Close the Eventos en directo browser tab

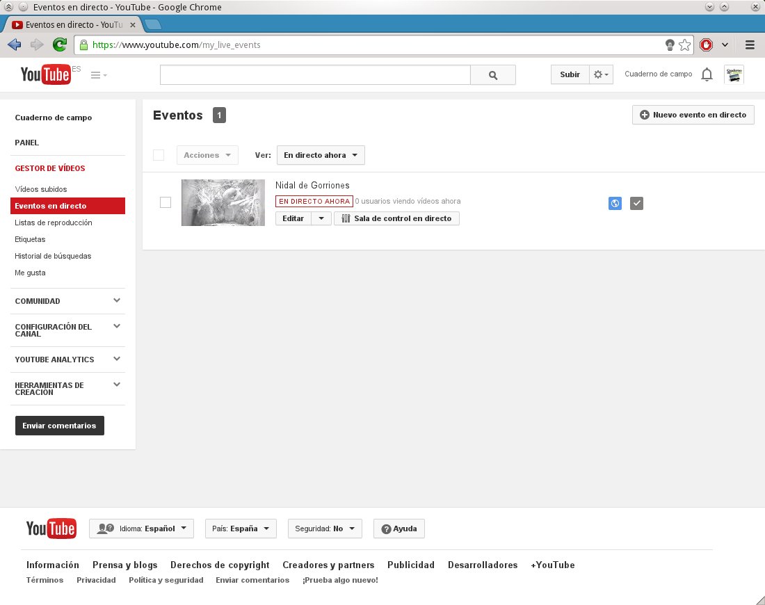tap(133, 25)
